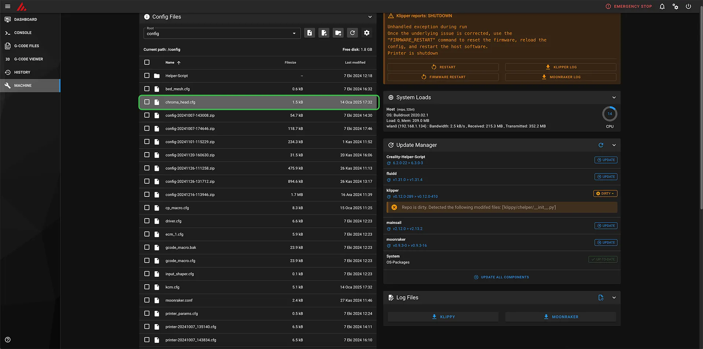This screenshot has width=703, height=349.
Task: Collapse the Update Manager panel
Action: [x=614, y=145]
